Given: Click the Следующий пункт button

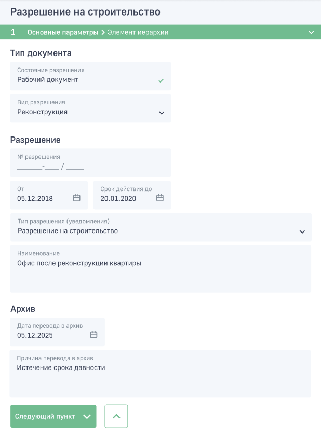Looking at the screenshot, I should pos(53,416).
